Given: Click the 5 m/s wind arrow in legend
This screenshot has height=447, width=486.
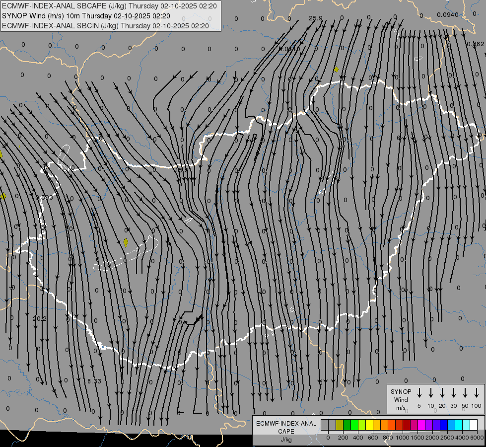Looking at the screenshot, I should (x=419, y=393).
